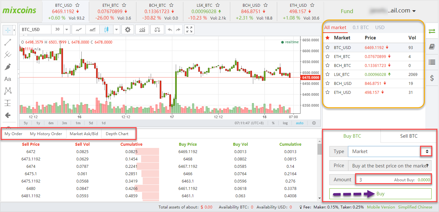The image size is (439, 212).
Task: Toggle auto scale on the chart
Action: 300,123
